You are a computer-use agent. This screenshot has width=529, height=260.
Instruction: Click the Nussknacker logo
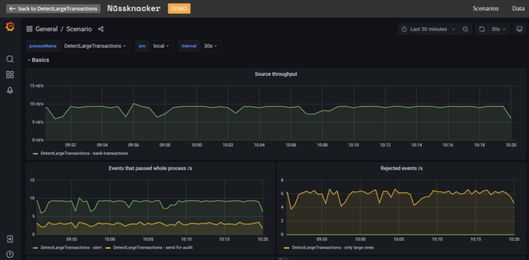click(134, 9)
